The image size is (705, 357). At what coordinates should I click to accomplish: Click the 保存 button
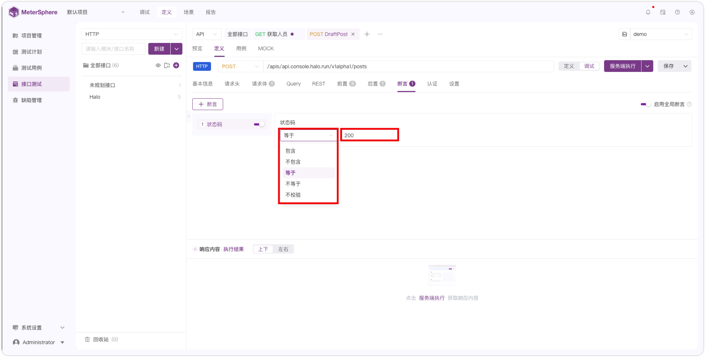(668, 66)
